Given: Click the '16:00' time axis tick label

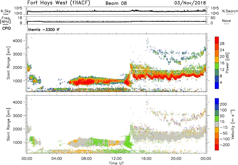Looking at the screenshot, I should tap(146, 159).
